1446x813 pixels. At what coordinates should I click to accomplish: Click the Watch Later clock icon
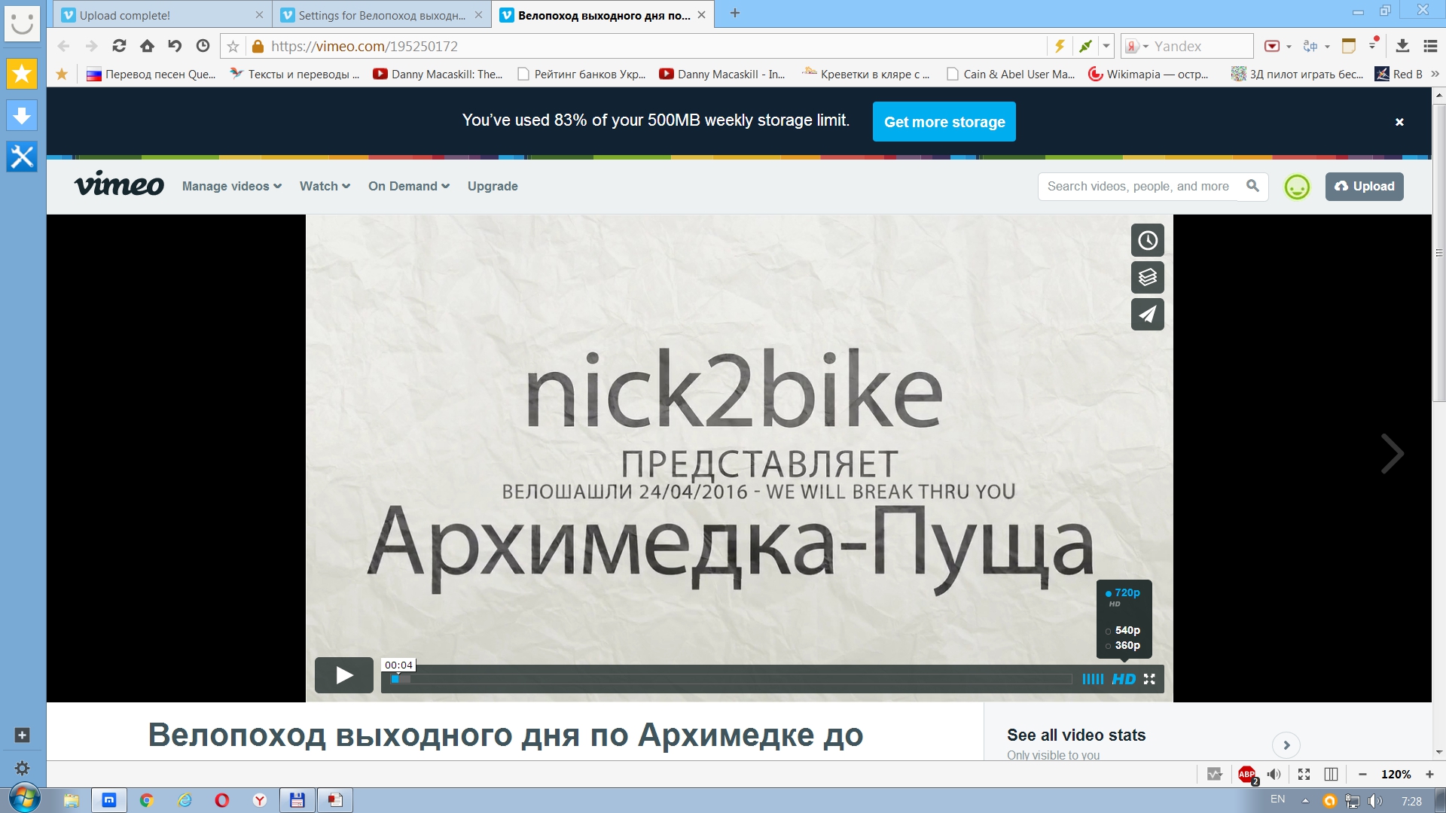point(1147,241)
